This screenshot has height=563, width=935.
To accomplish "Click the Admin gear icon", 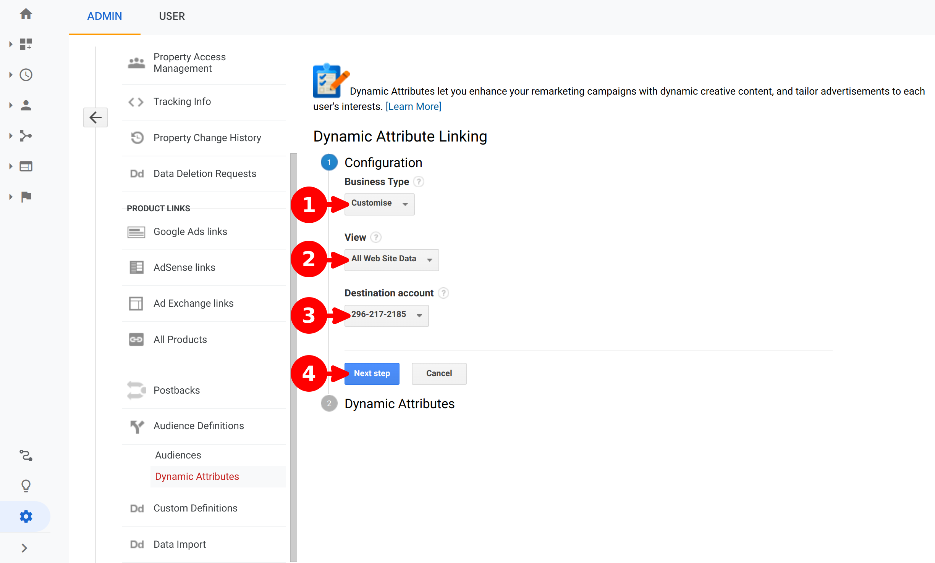I will click(26, 516).
